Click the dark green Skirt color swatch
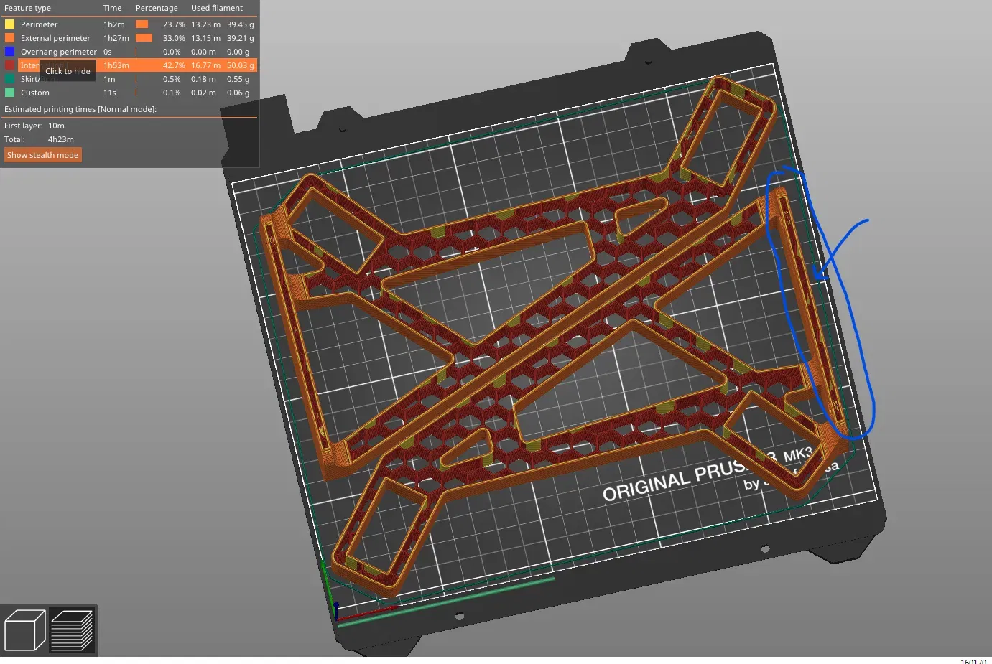The image size is (992, 664). (x=10, y=79)
